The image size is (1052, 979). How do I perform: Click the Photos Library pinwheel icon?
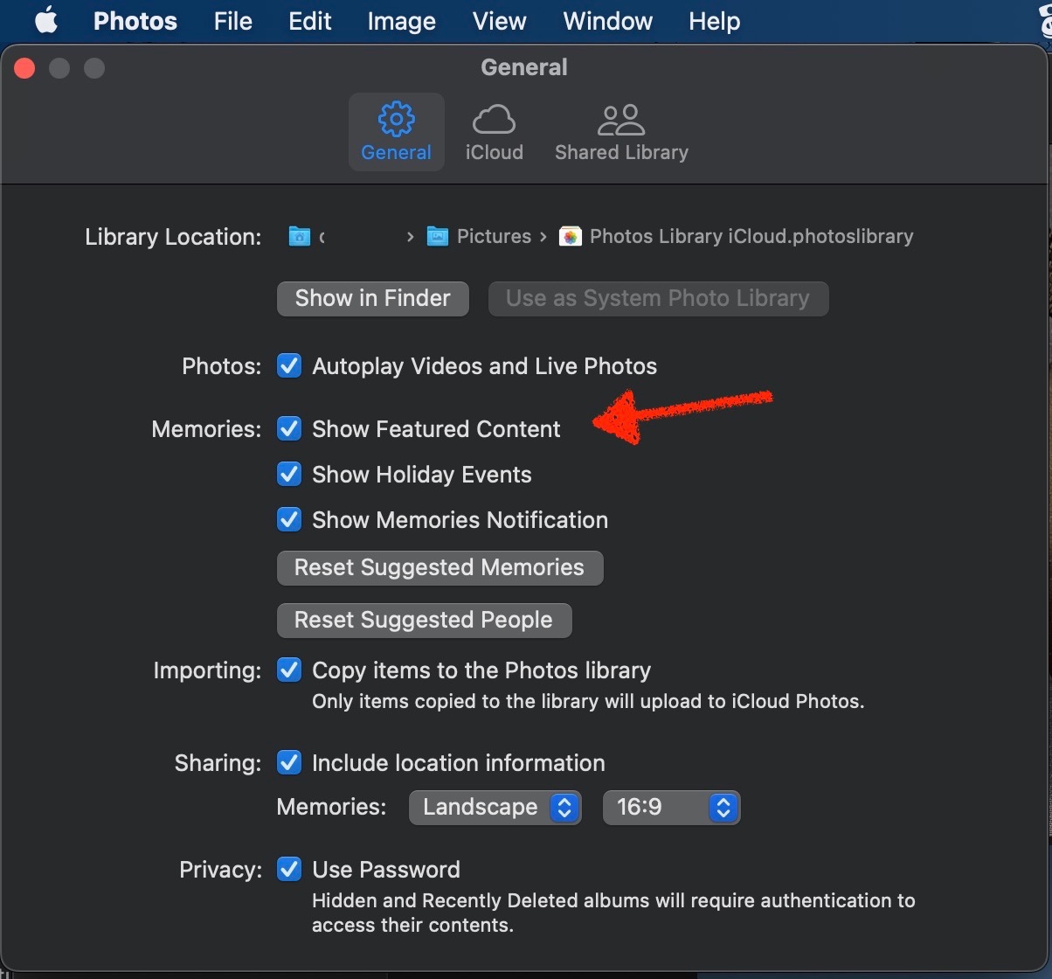[571, 236]
